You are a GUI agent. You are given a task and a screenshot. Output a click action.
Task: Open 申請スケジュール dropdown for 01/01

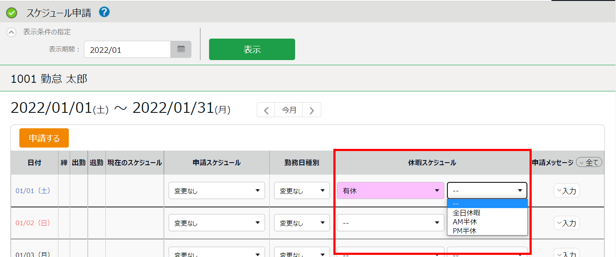point(216,190)
